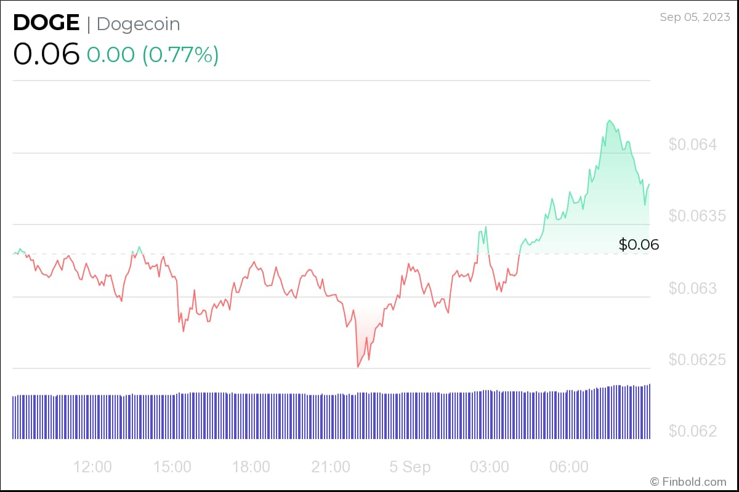Click the $0.062 price axis label
Viewport: 739px width, 492px height.
[693, 430]
